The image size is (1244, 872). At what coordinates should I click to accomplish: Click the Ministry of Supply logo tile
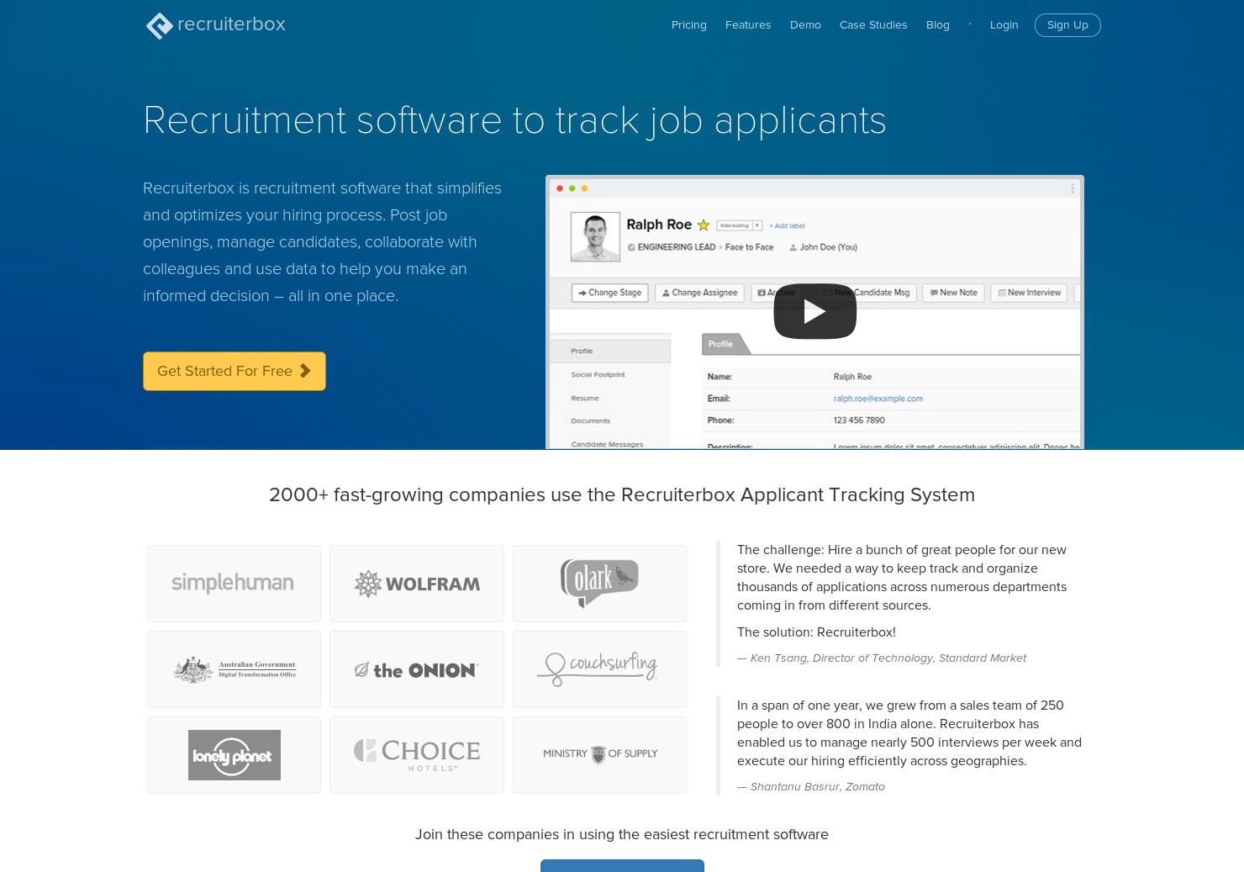tap(599, 755)
